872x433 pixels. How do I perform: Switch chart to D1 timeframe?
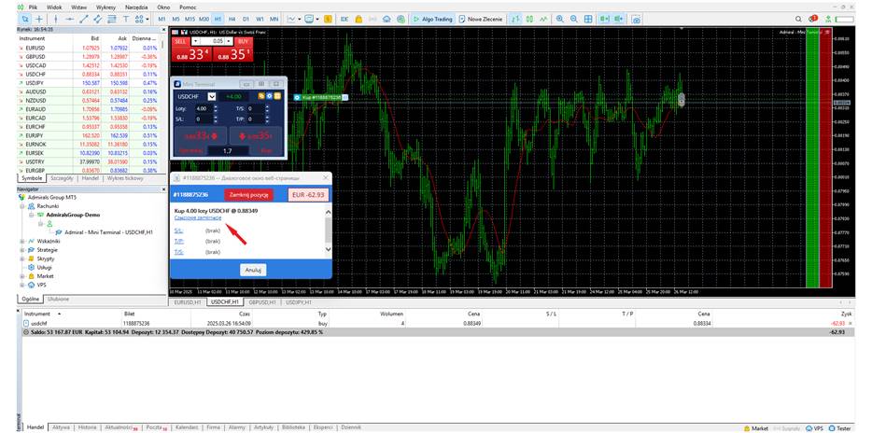coord(246,19)
